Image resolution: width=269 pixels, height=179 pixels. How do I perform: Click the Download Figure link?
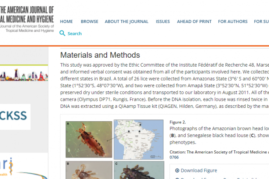[x=199, y=170]
